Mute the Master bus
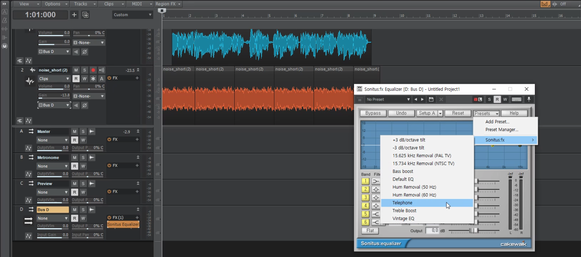 (x=75, y=131)
